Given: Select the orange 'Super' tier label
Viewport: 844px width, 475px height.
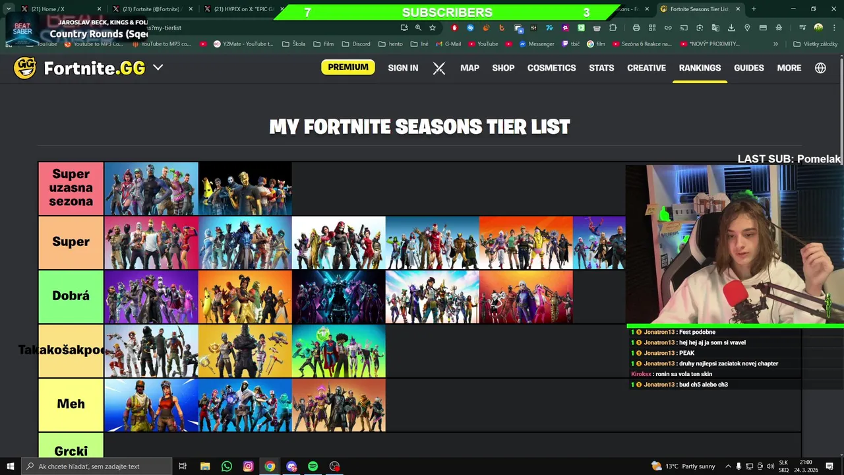Looking at the screenshot, I should point(71,242).
